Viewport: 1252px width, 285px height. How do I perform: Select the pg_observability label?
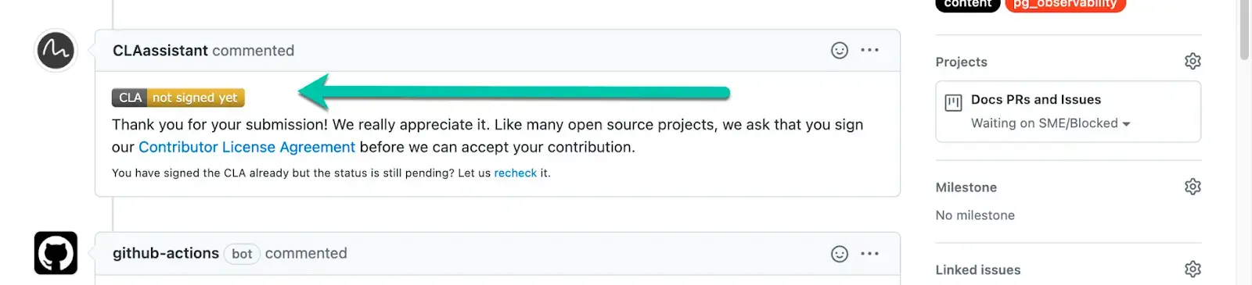[1065, 5]
